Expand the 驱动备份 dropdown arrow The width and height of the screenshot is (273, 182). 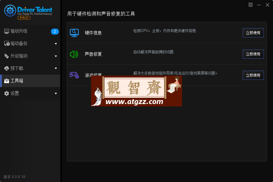(56, 44)
